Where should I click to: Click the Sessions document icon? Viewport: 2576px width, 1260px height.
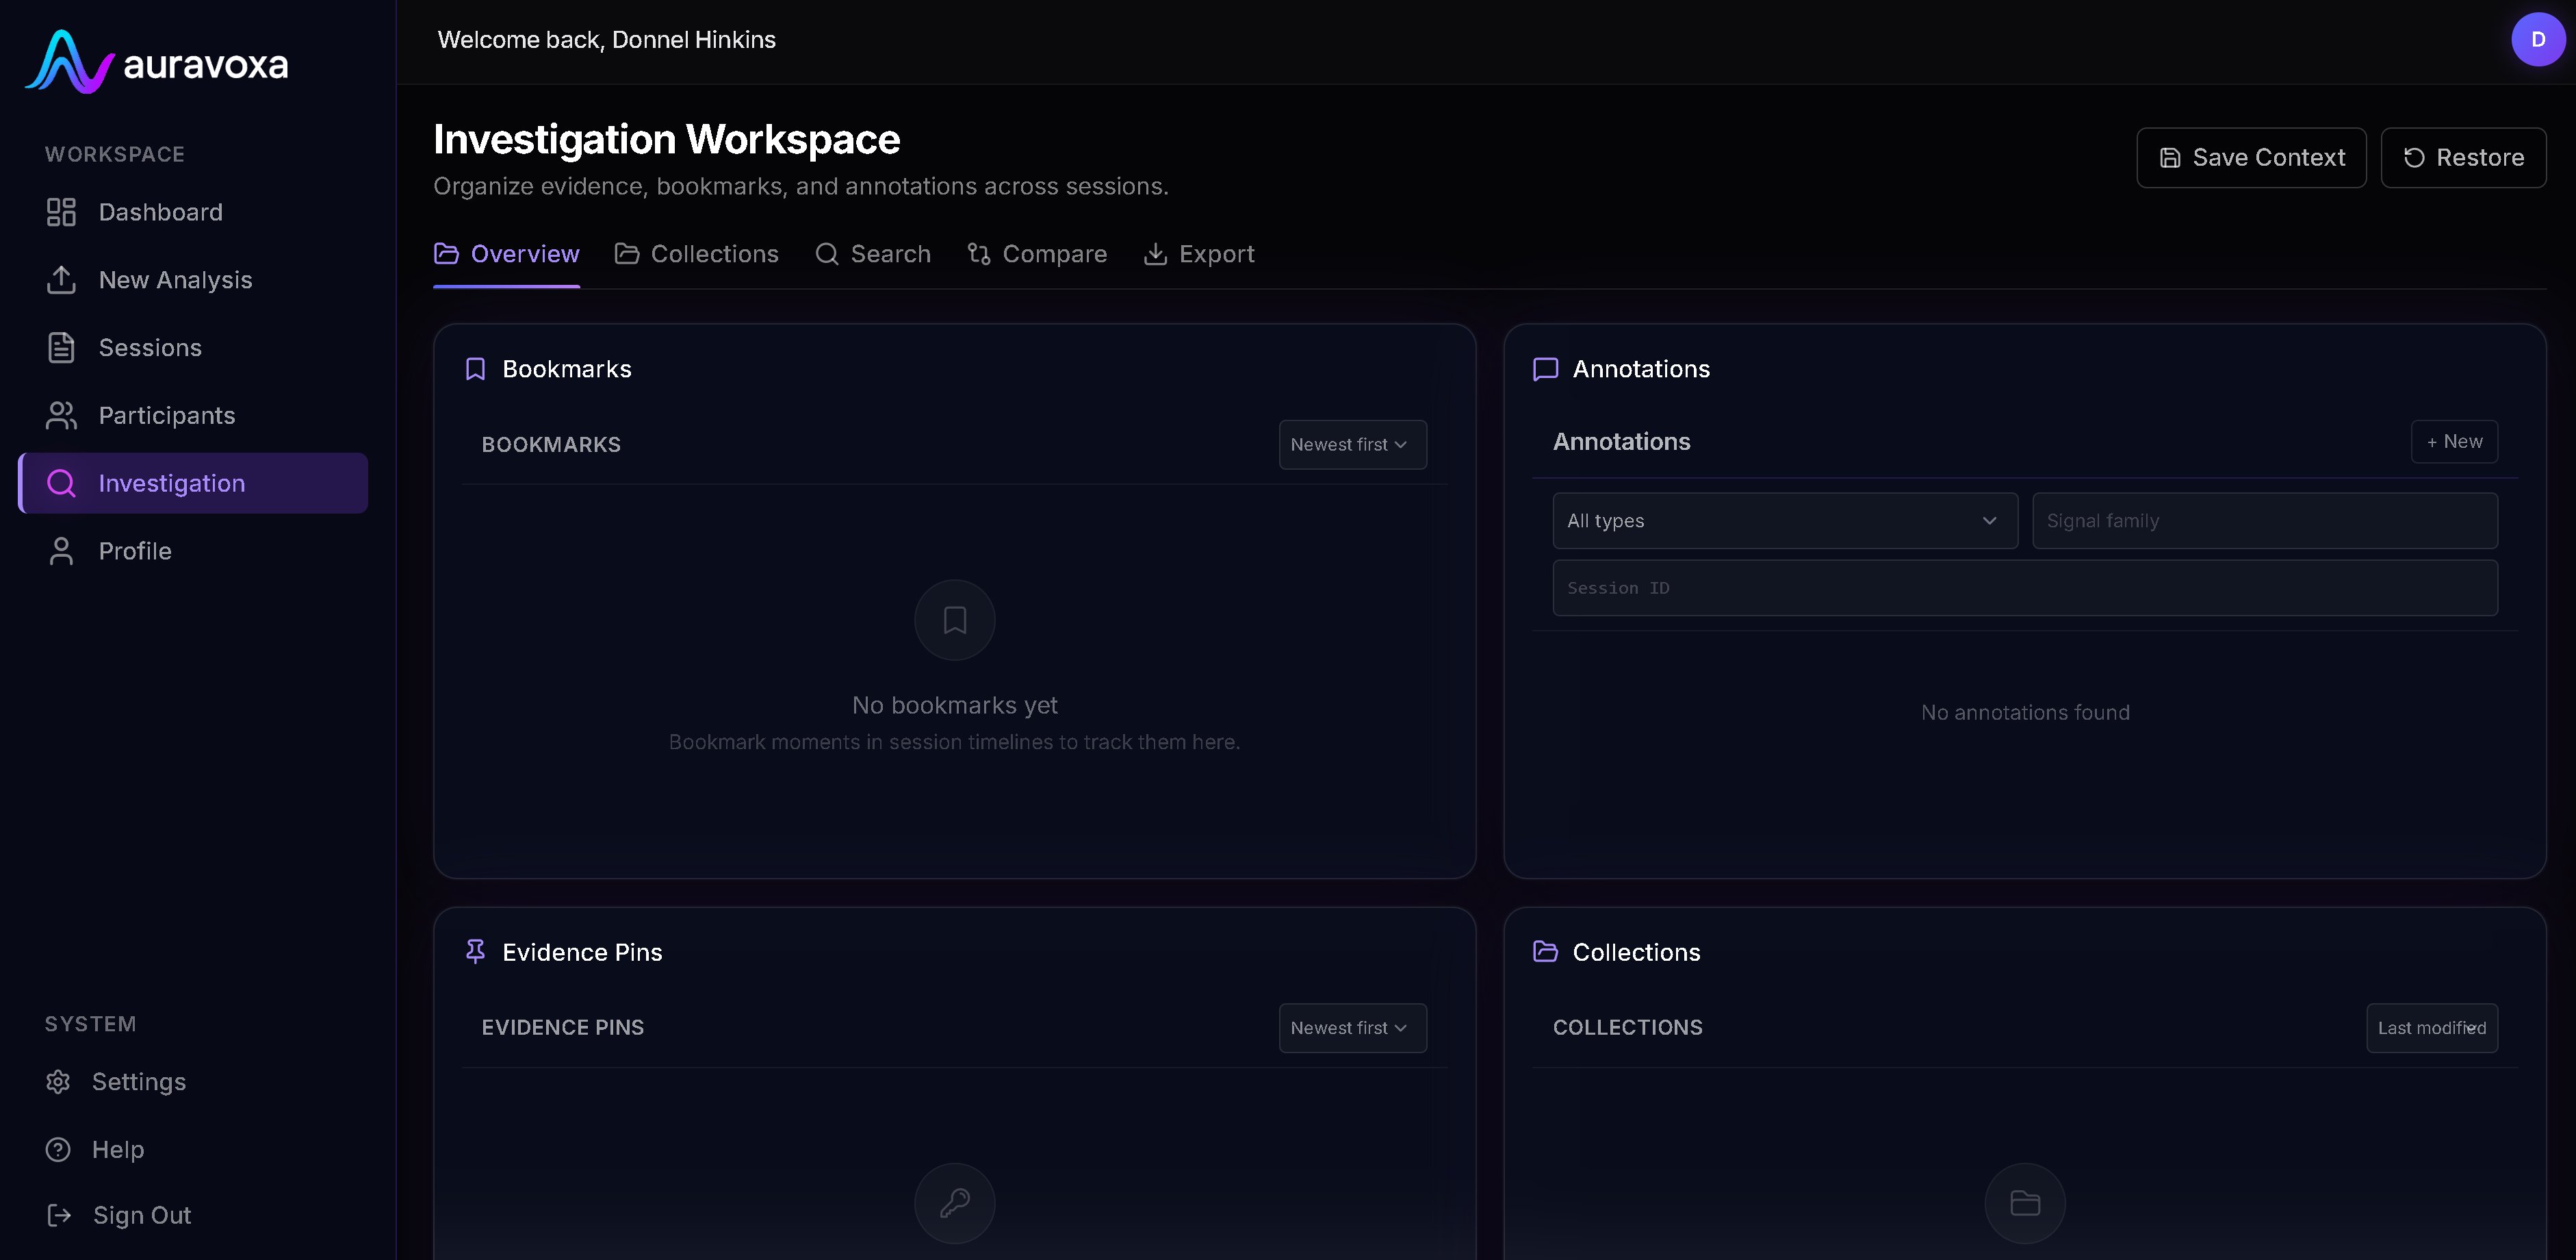pos(61,347)
